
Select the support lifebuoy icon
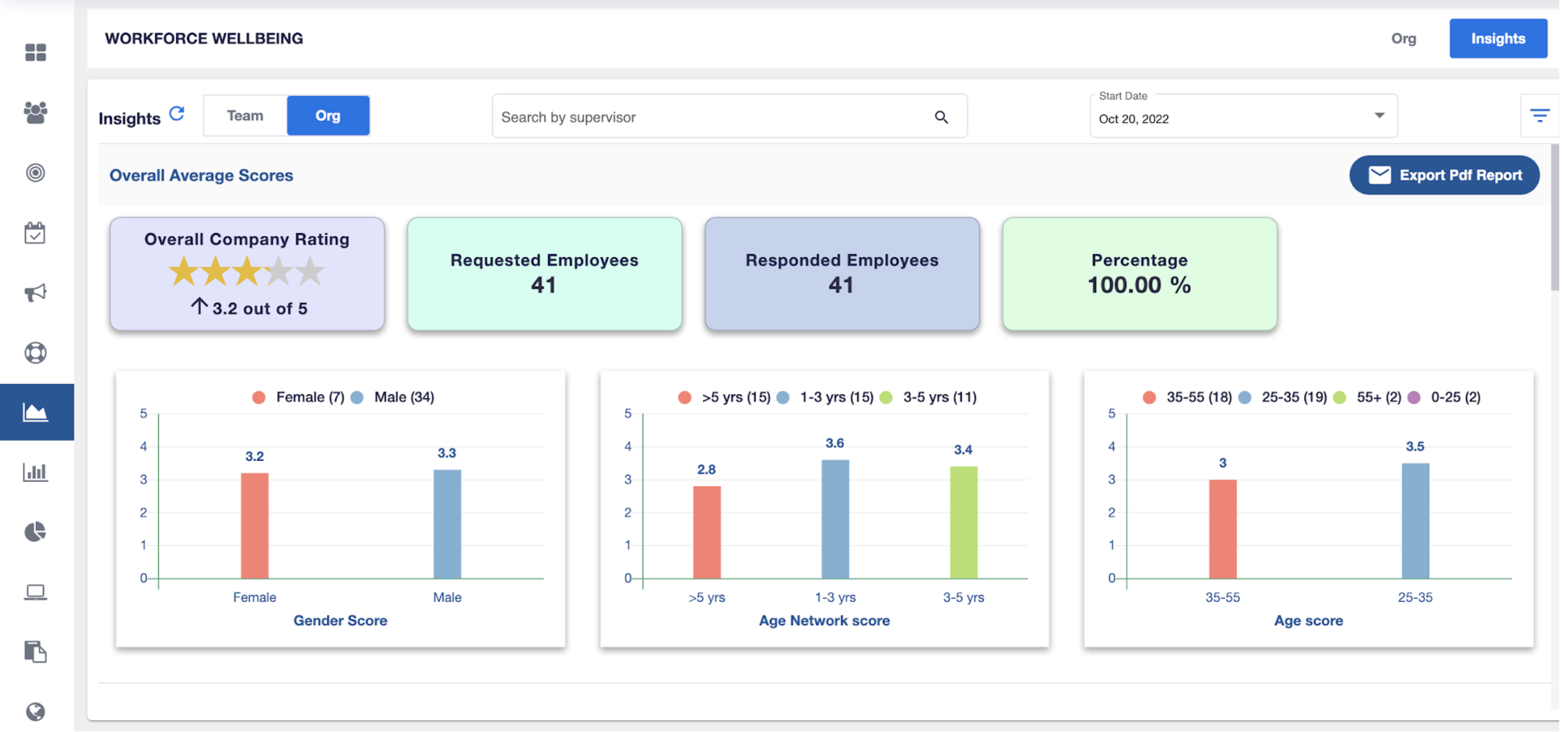[36, 353]
